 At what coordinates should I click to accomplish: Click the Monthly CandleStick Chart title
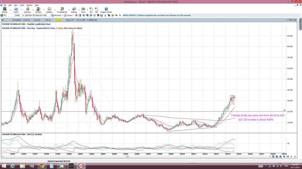pyautogui.click(x=26, y=24)
